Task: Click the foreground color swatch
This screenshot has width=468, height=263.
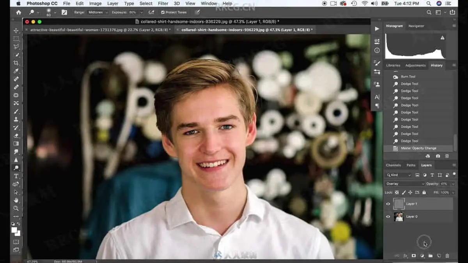Action: (x=14, y=230)
